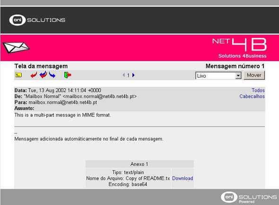Click the recipient address after Para:

63,102
